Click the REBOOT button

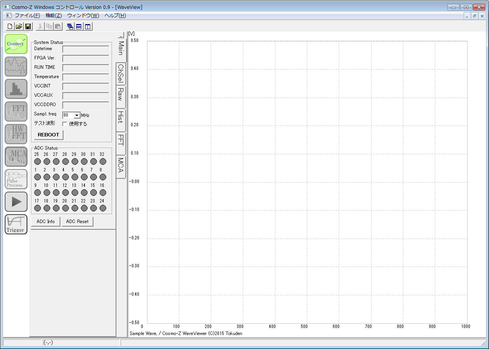pyautogui.click(x=49, y=135)
